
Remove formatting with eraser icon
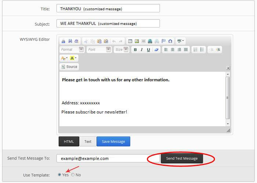pos(156,50)
